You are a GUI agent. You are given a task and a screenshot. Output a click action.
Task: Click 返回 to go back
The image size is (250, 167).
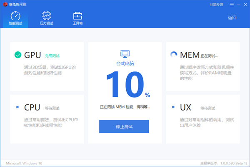pyautogui.click(x=232, y=18)
